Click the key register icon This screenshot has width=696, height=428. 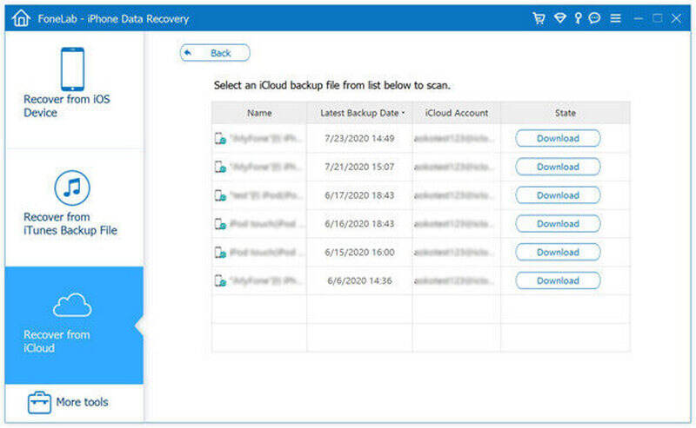click(x=576, y=18)
